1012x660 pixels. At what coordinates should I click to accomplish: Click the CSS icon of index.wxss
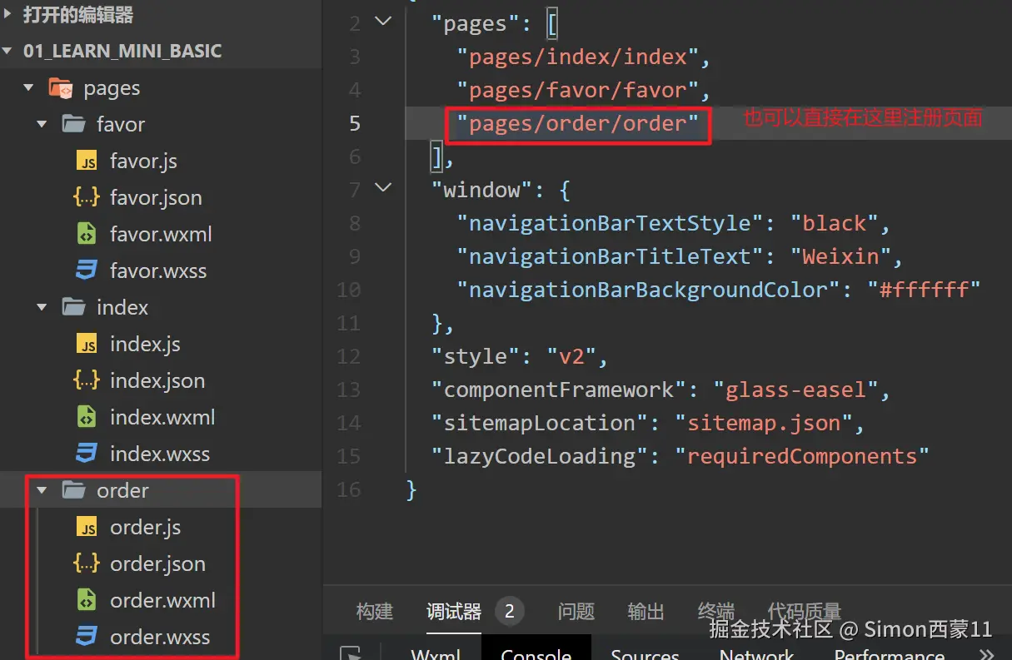coord(87,454)
